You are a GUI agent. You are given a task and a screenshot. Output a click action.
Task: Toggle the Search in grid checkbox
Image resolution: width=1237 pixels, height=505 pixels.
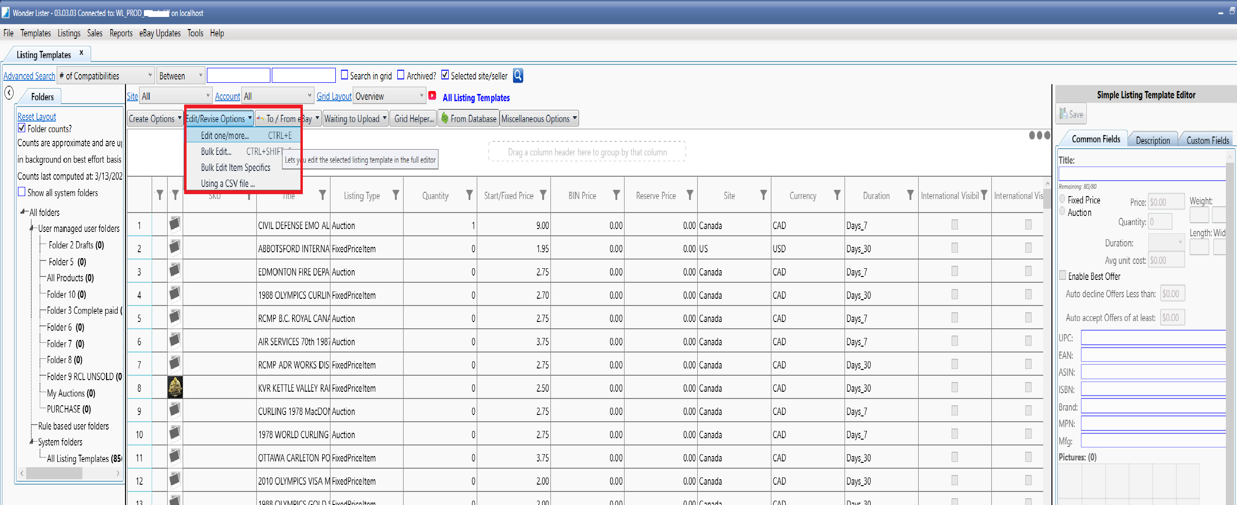coord(344,75)
